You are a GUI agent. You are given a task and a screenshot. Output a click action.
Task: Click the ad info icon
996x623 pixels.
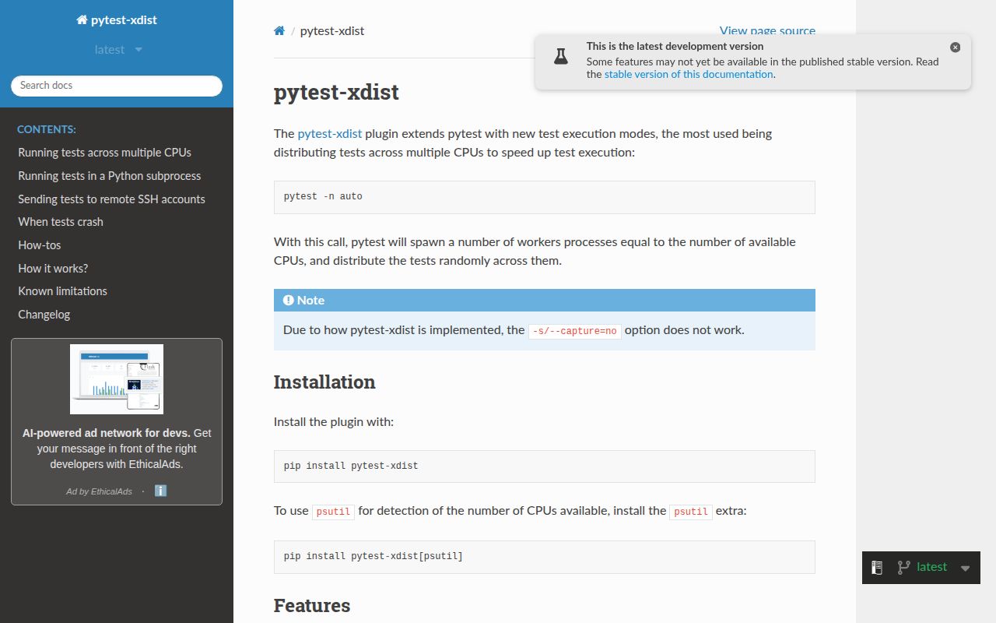(161, 491)
